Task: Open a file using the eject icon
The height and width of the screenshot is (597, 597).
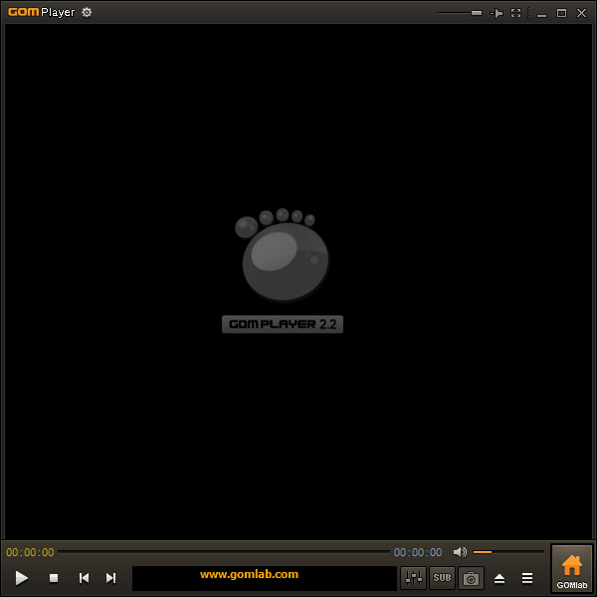Action: point(499,579)
